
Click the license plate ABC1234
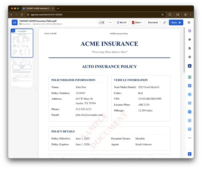point(144,105)
